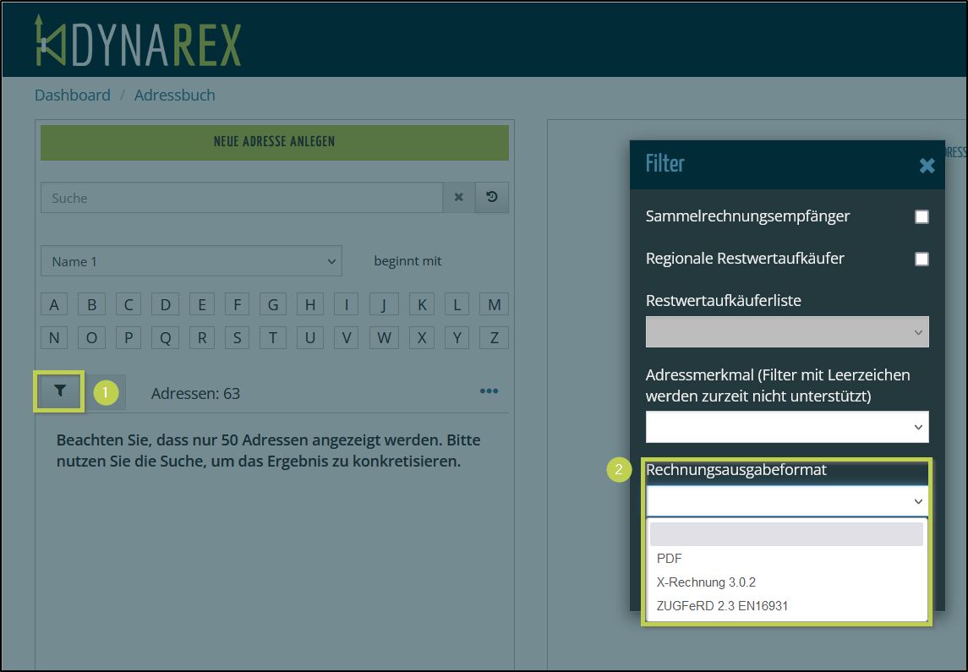968x672 pixels.
Task: Enable the Sammelrechnungsempfänger checkbox
Action: 922,217
